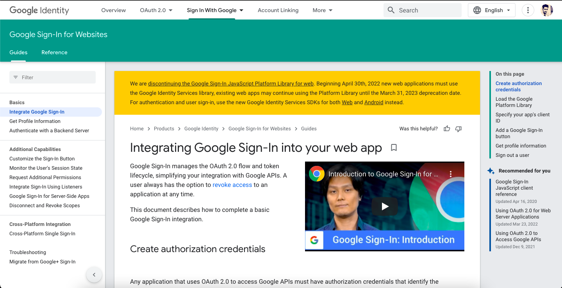Viewport: 562px width, 288px height.
Task: Click the Chrome logo on the video
Action: pyautogui.click(x=316, y=174)
